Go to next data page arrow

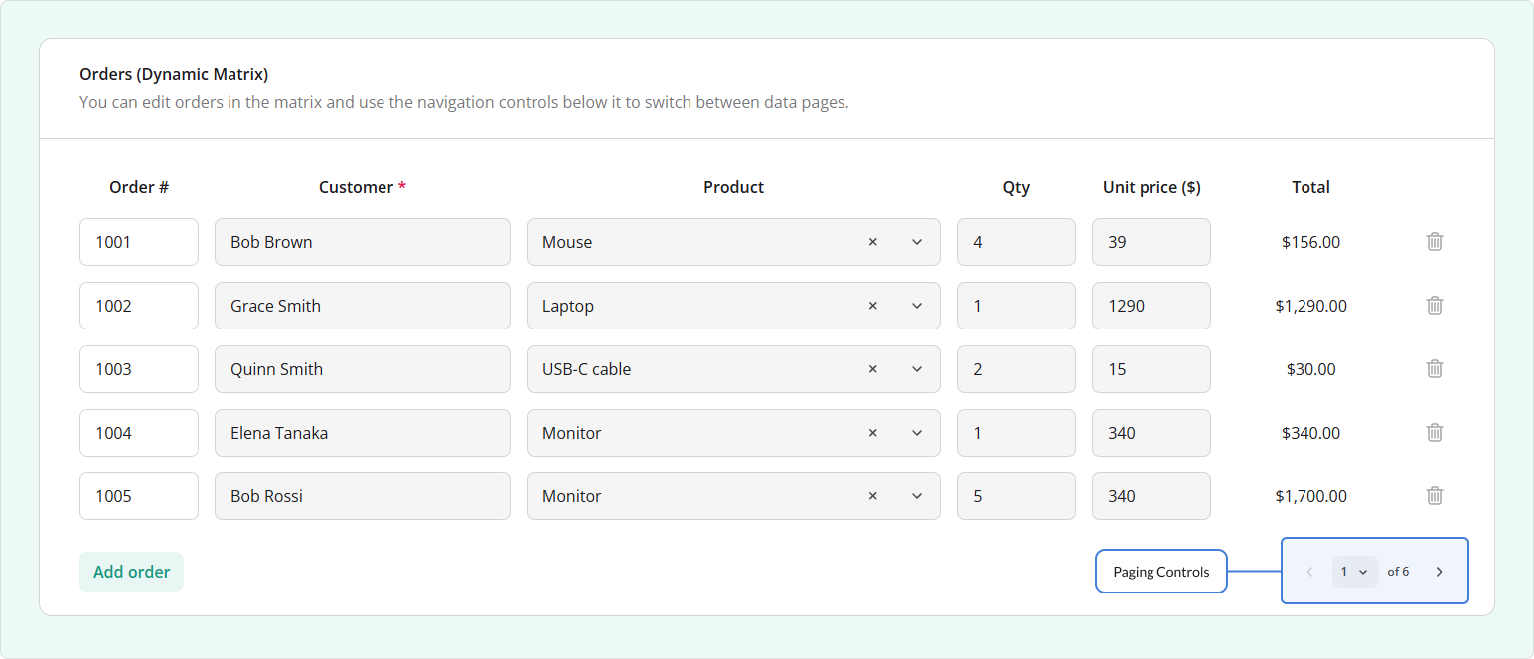[x=1439, y=572]
